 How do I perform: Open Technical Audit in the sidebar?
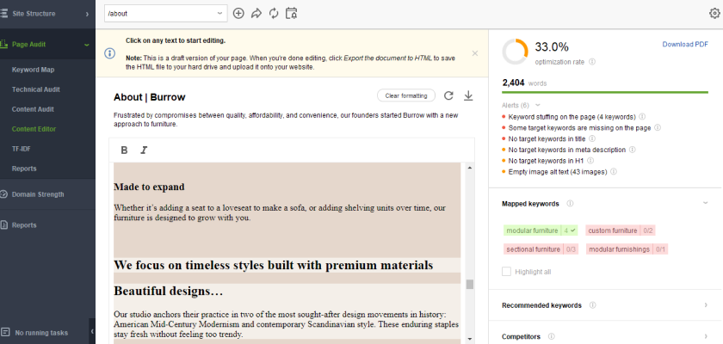click(36, 89)
